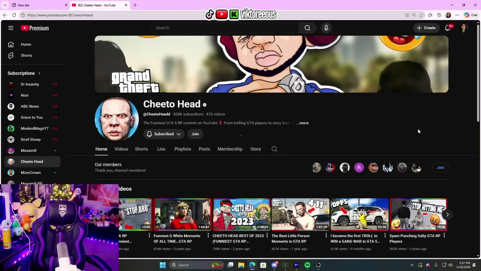This screenshot has width=481, height=271.
Task: Open MoreCrown subscription
Action: tap(32, 172)
